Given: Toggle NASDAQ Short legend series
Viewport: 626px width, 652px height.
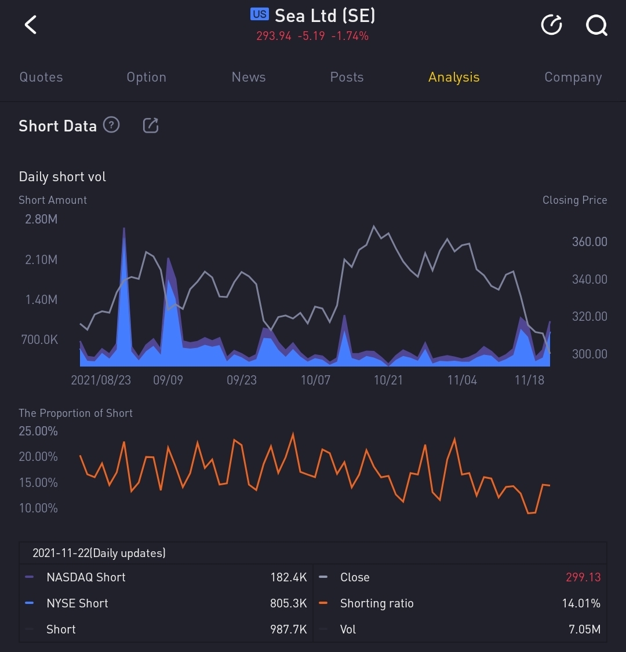Looking at the screenshot, I should 86,577.
